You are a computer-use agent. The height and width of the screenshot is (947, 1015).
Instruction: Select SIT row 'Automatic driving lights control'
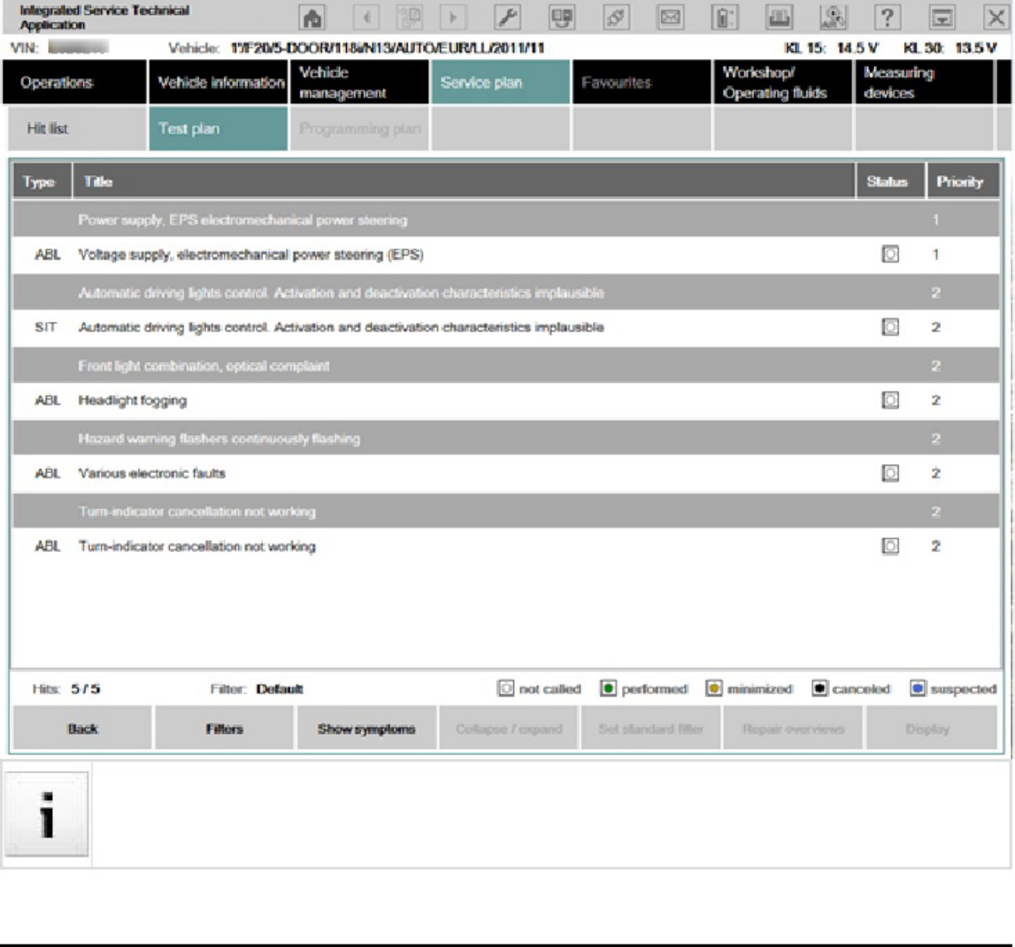(x=506, y=327)
